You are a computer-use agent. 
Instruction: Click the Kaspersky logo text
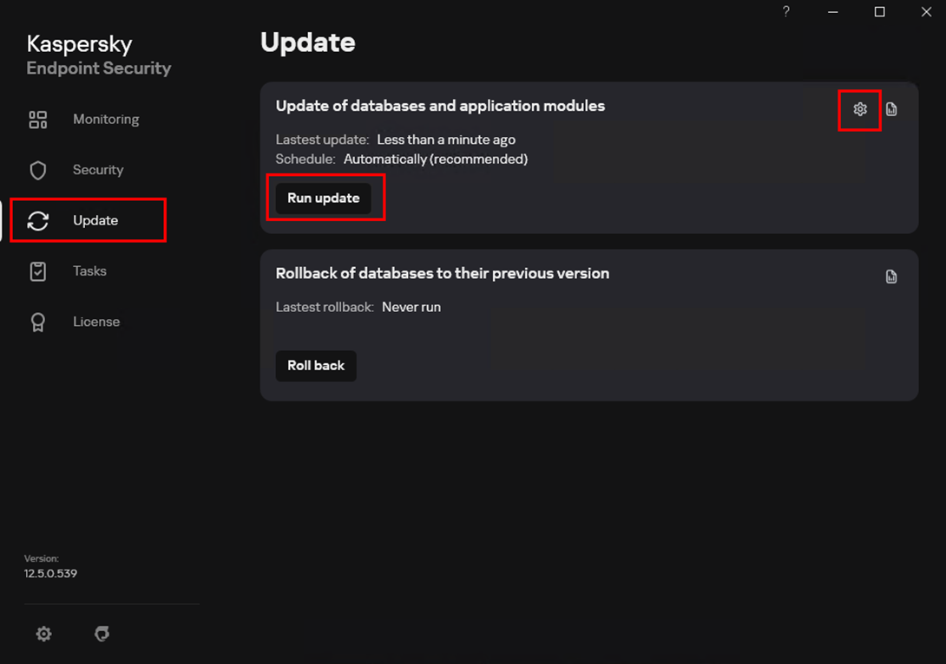(x=79, y=44)
